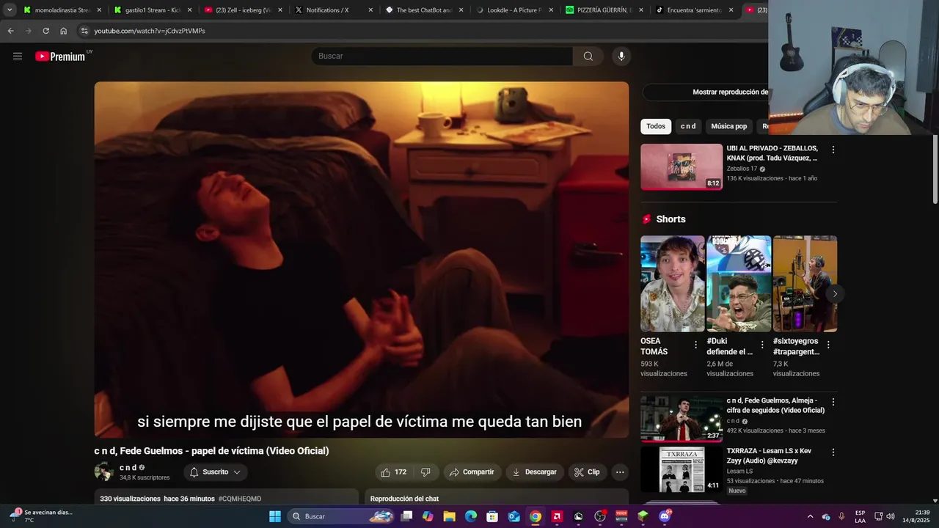Open Discord from taskbar
This screenshot has height=528, width=939.
click(x=665, y=516)
